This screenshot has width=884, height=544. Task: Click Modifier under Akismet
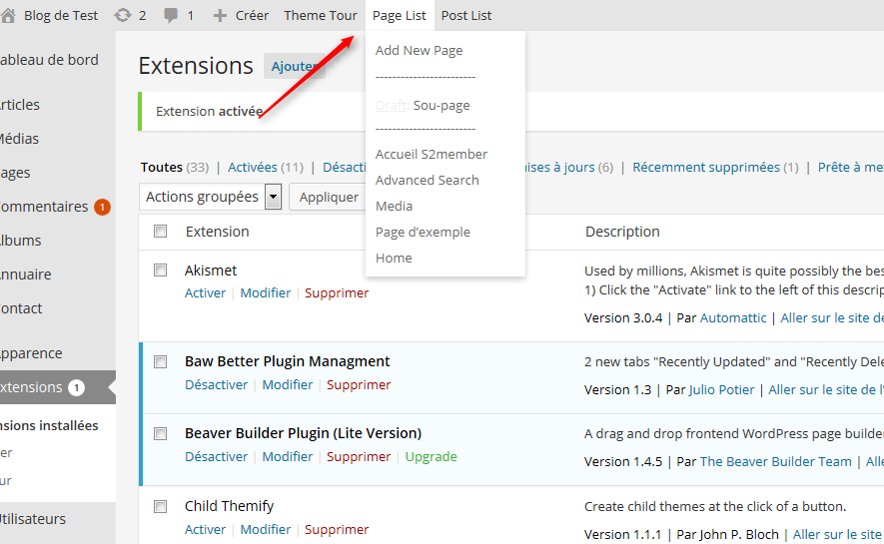[x=266, y=292]
